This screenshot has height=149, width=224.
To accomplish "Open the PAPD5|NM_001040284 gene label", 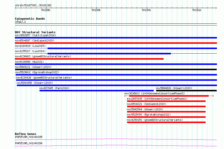I will [29, 143].
